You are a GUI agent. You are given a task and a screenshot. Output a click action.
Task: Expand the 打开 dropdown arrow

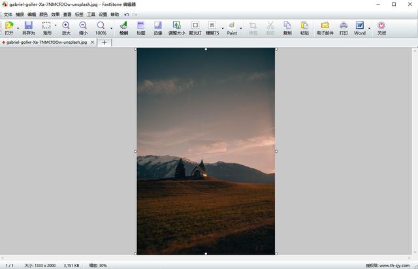[18, 28]
